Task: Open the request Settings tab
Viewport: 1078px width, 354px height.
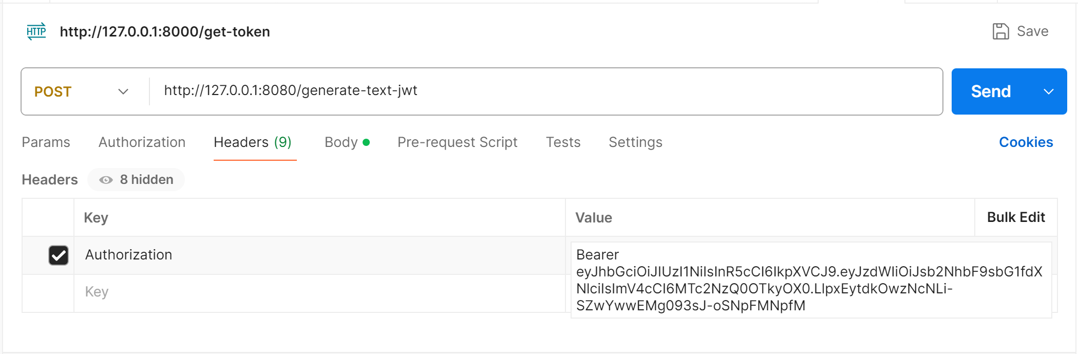Action: (635, 142)
